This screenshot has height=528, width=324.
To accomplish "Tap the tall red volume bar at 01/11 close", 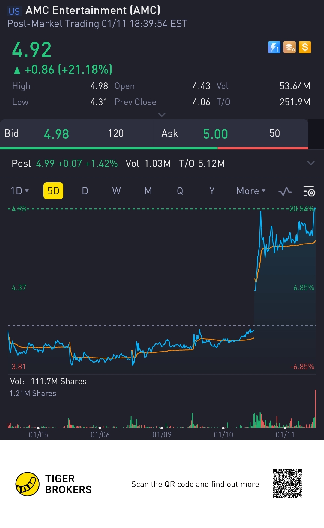I will (x=315, y=408).
